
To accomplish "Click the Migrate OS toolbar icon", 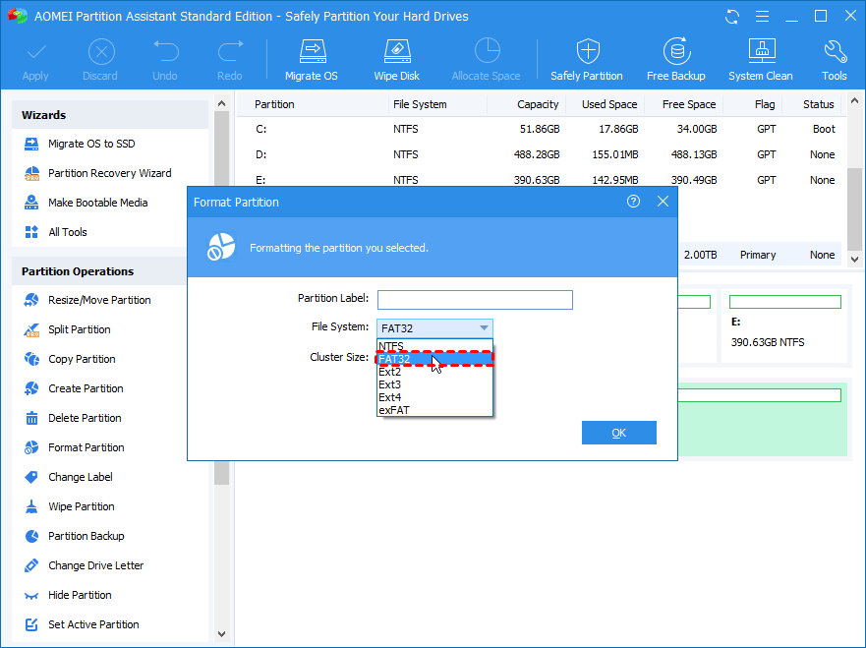I will coord(313,59).
